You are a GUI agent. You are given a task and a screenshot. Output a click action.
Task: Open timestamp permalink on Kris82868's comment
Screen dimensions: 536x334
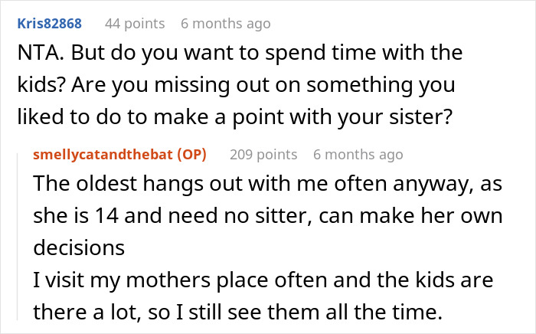tap(225, 24)
